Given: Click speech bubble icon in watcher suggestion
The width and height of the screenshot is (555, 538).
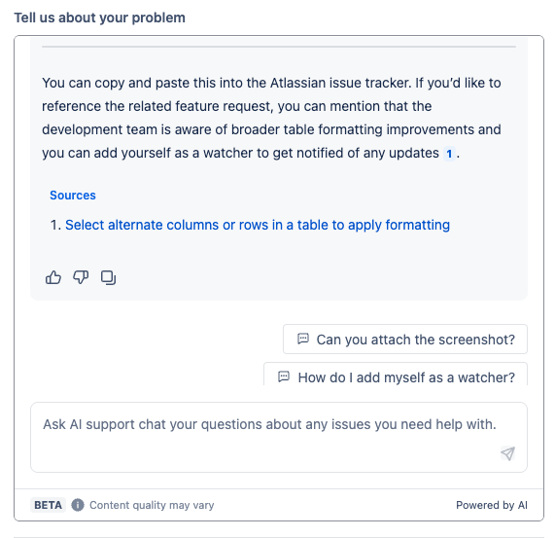Looking at the screenshot, I should coord(284,377).
